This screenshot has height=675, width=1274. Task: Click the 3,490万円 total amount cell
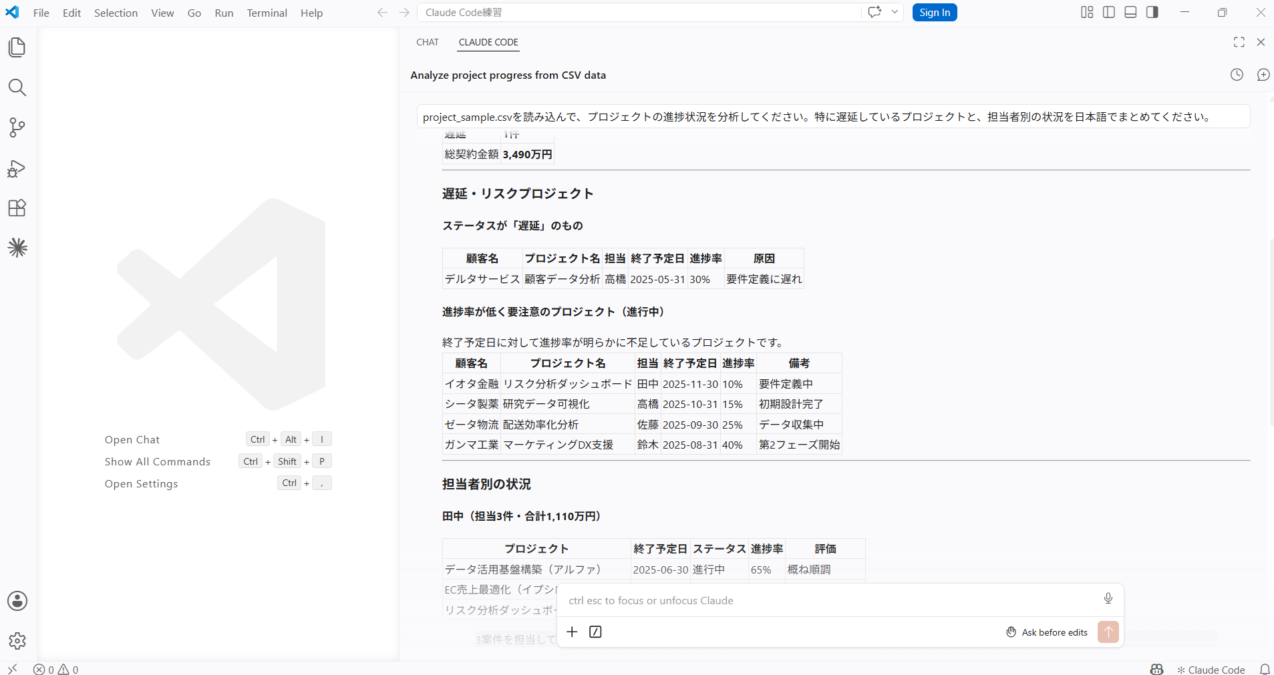[x=527, y=154]
